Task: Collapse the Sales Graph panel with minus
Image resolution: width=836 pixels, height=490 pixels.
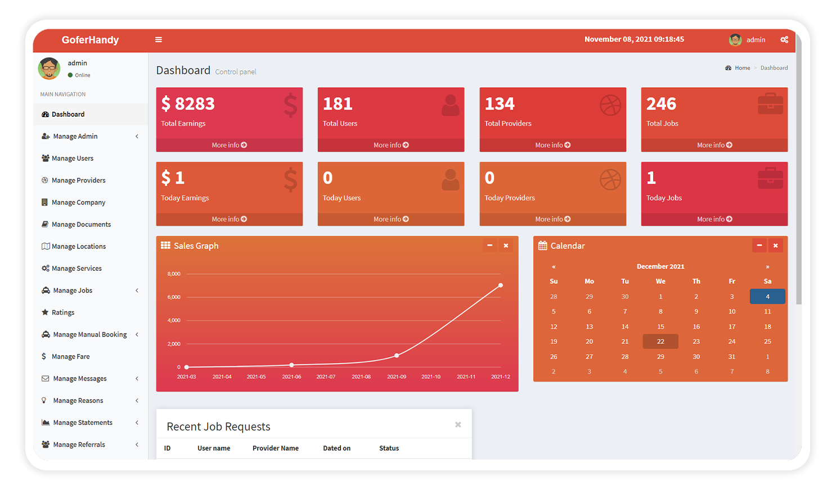Action: pyautogui.click(x=489, y=246)
